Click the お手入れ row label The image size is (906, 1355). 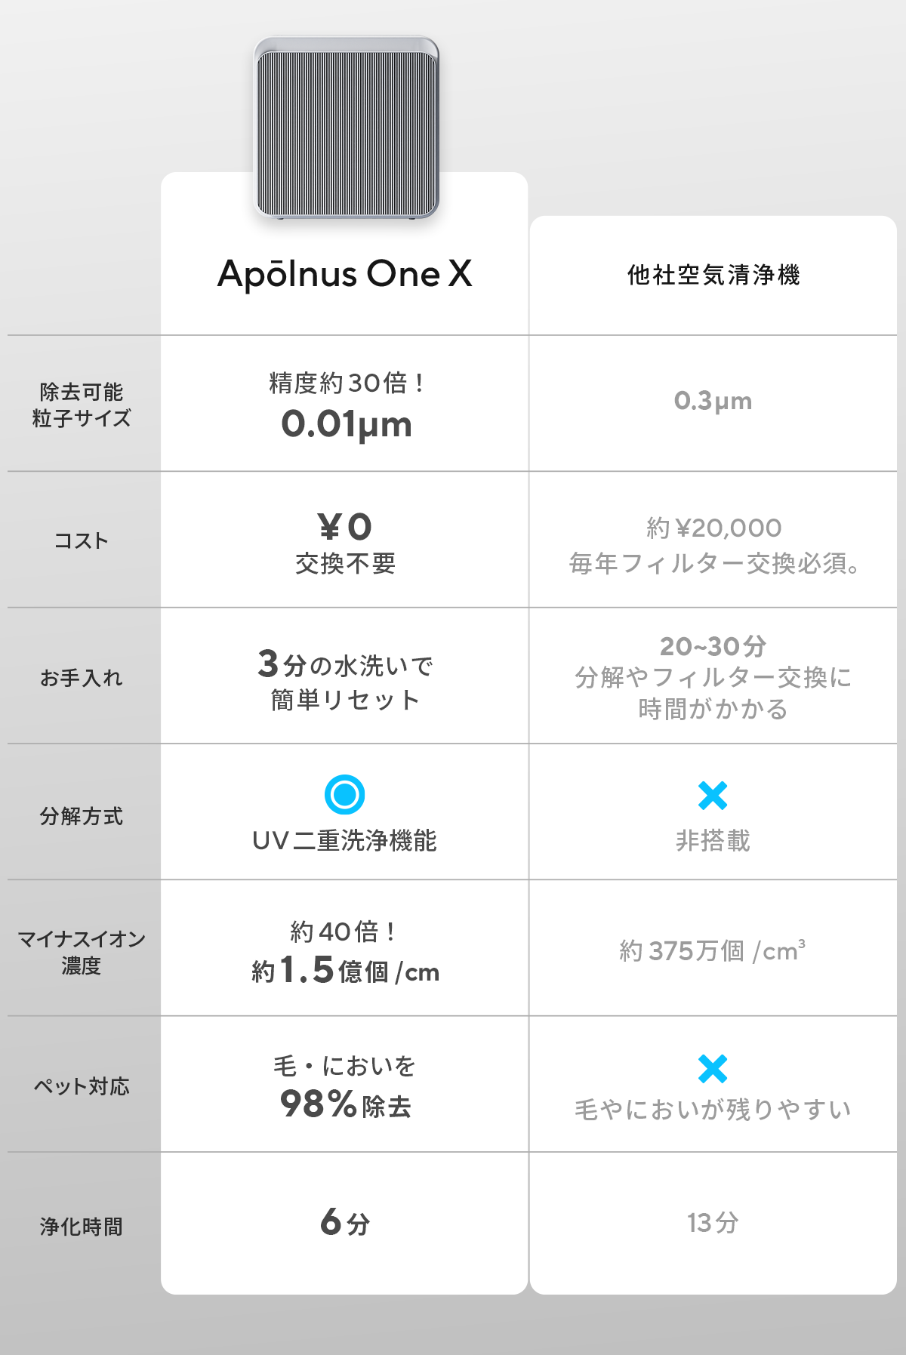[x=82, y=678]
